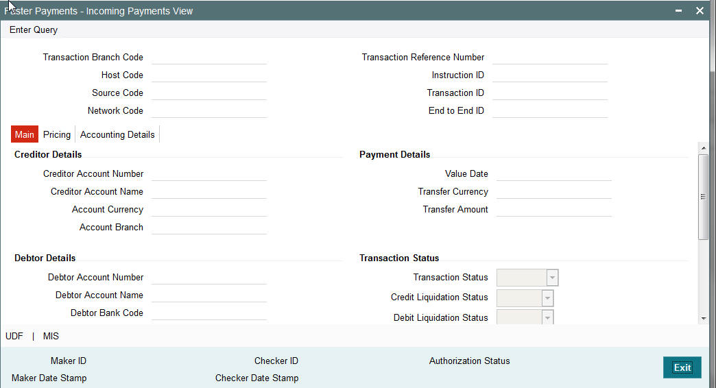Image resolution: width=716 pixels, height=388 pixels.
Task: Click the Creditor Account Name field
Action: [208, 192]
